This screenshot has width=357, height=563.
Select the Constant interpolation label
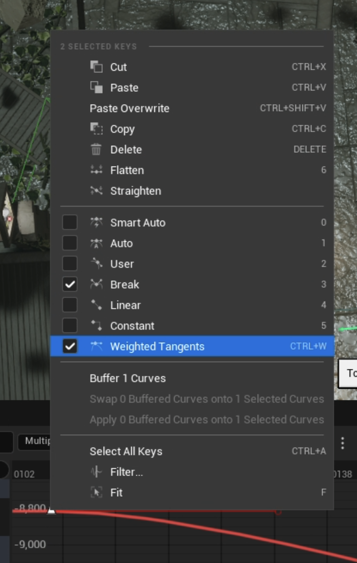pos(132,326)
